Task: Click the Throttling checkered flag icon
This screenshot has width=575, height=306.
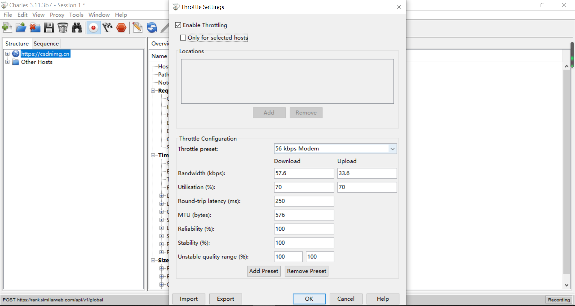Action: tap(108, 28)
